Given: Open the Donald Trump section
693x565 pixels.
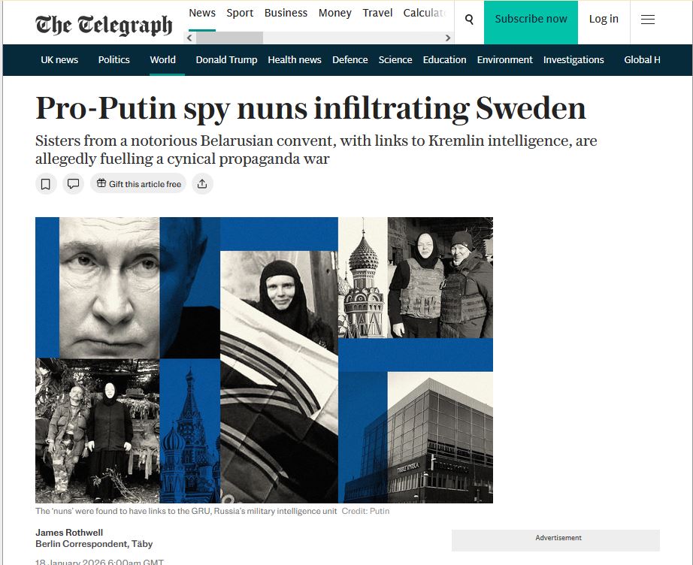Looking at the screenshot, I should point(226,59).
